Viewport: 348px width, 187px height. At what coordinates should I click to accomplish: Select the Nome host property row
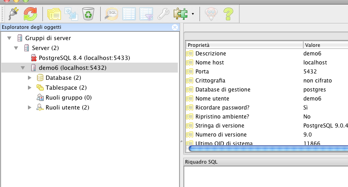[x=267, y=63]
